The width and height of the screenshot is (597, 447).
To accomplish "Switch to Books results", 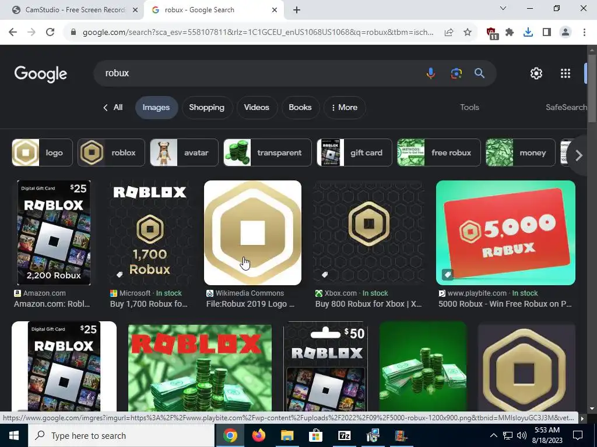I will (x=300, y=108).
